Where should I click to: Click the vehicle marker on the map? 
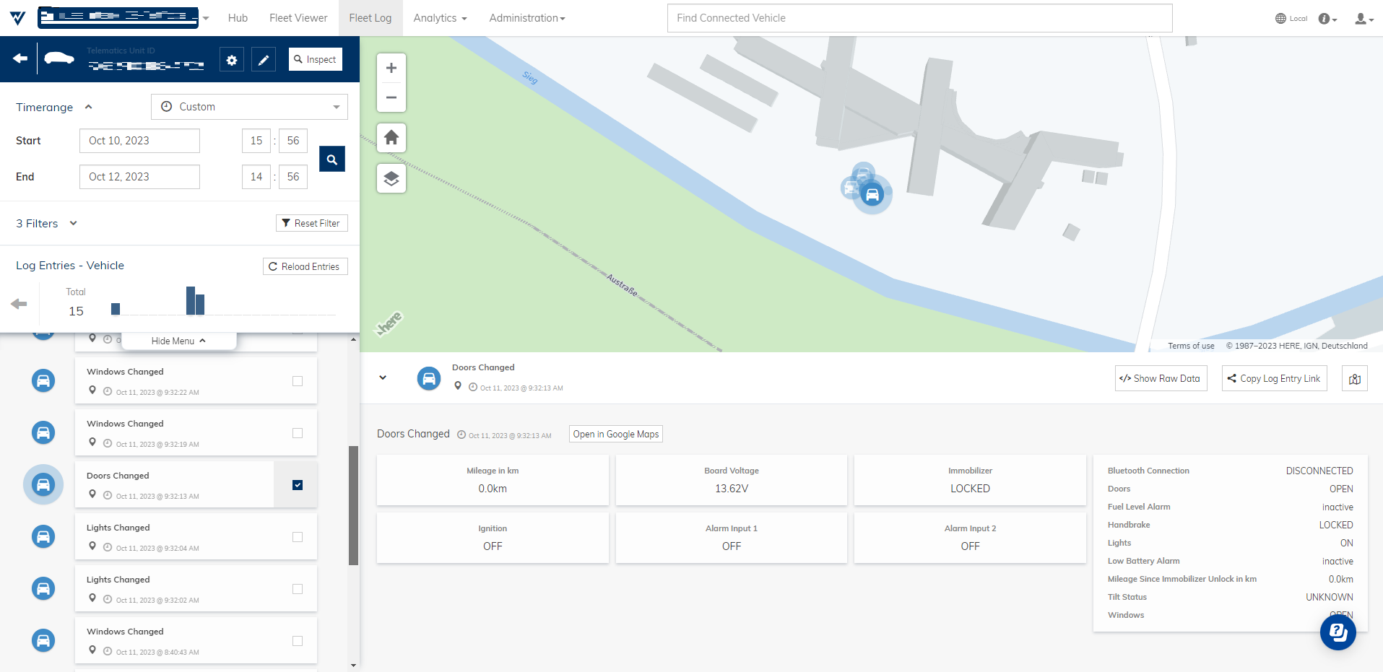pos(872,194)
